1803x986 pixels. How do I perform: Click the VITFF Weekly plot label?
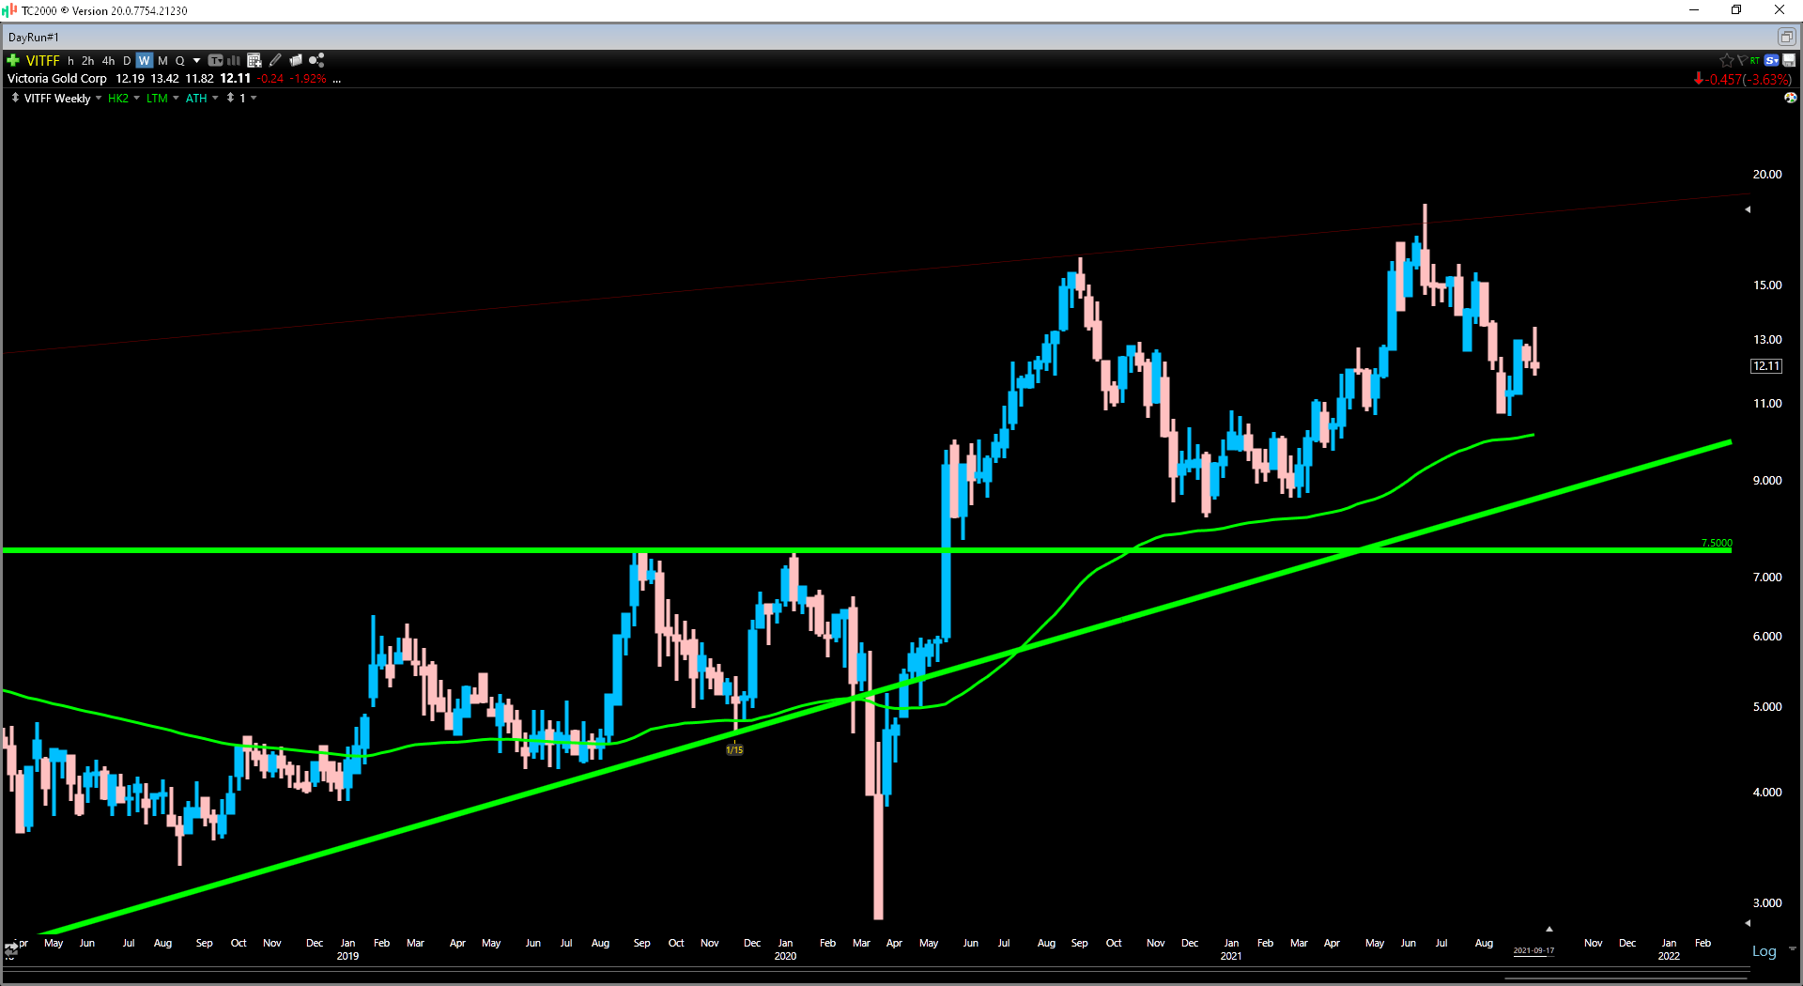click(x=57, y=98)
